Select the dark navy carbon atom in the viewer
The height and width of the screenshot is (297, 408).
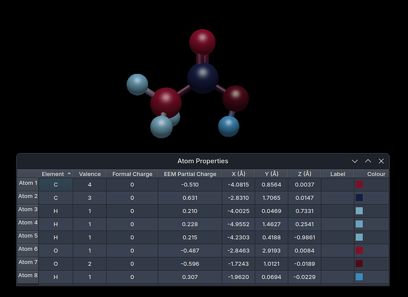tap(203, 78)
